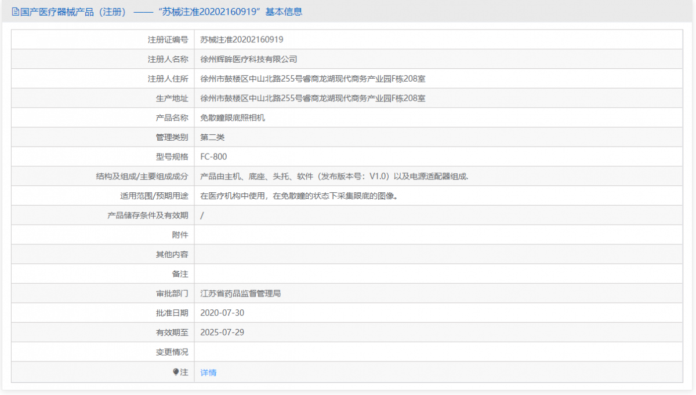Click the 结构及组成/主要组成成分 label
This screenshot has width=696, height=395.
coord(142,176)
